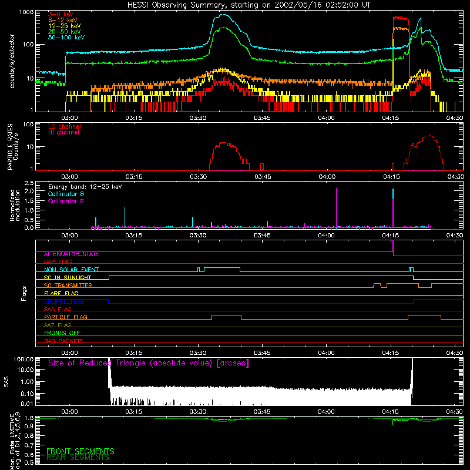Select the Collimator 9 legend label
Screen dimensions: 470x470
(66, 201)
